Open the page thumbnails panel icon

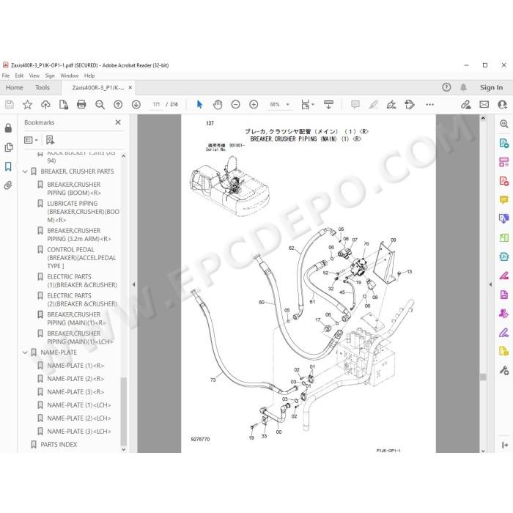[x=9, y=147]
